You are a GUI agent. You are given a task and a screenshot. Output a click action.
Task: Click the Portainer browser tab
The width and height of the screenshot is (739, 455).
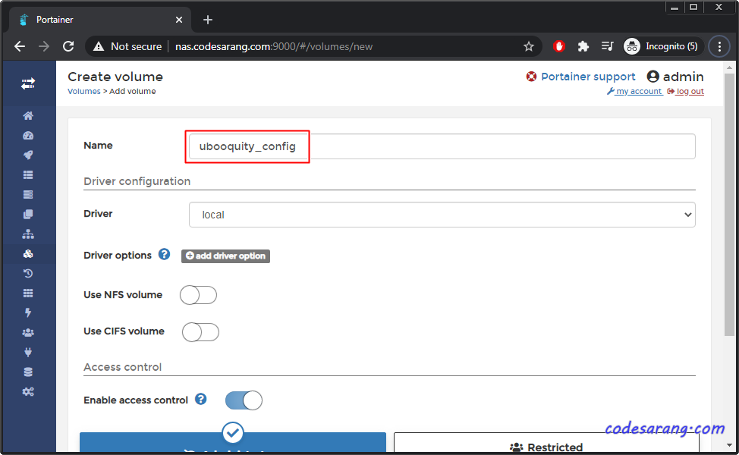[99, 20]
